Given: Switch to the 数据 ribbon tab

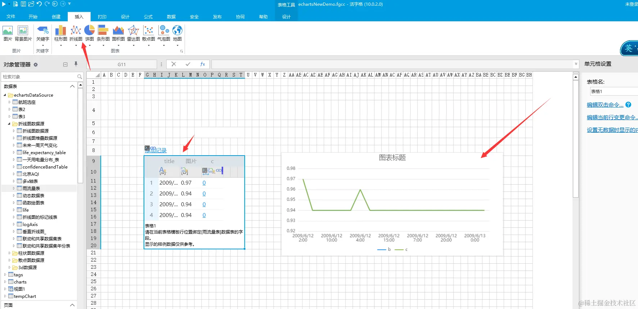Looking at the screenshot, I should 171,17.
